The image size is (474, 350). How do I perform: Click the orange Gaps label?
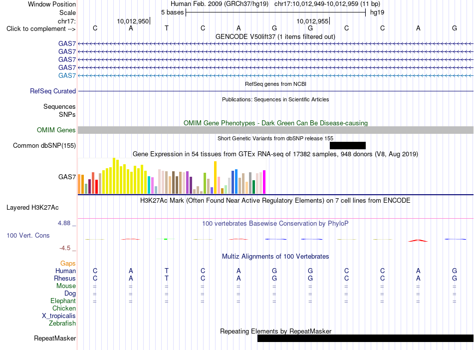68,263
